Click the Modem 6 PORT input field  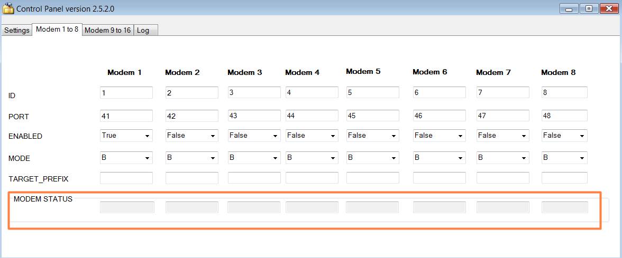point(439,115)
